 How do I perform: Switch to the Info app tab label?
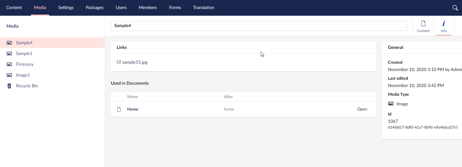pyautogui.click(x=444, y=31)
